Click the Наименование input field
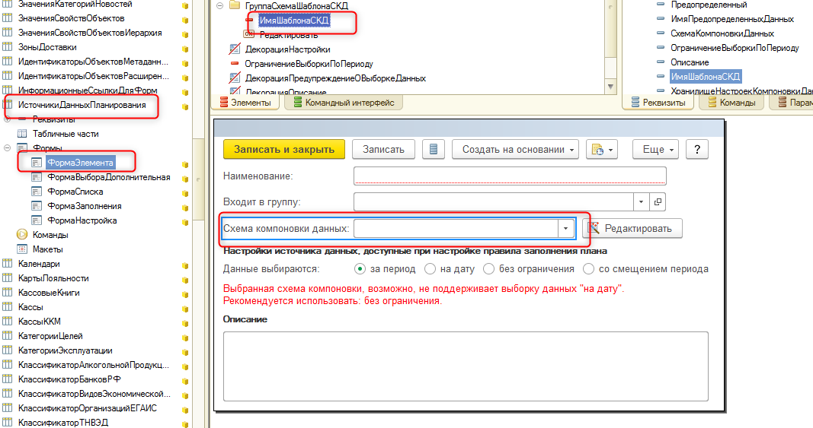Viewport: 813px width, 428px height. [510, 176]
